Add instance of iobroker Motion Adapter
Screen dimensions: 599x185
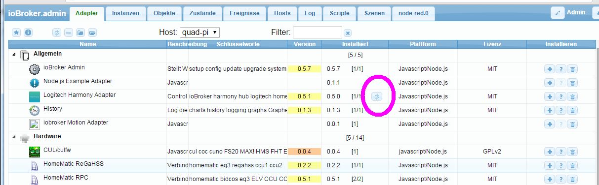pyautogui.click(x=549, y=124)
